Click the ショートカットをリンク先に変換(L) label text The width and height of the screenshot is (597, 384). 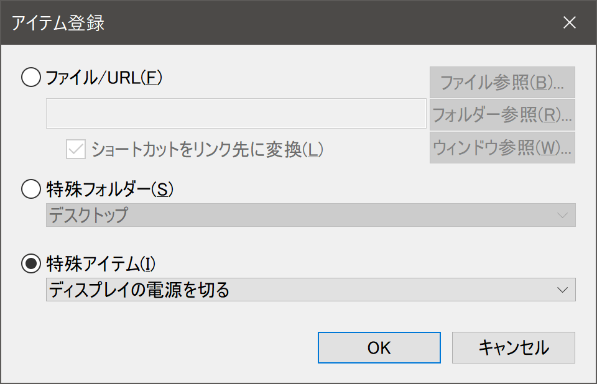pos(208,149)
